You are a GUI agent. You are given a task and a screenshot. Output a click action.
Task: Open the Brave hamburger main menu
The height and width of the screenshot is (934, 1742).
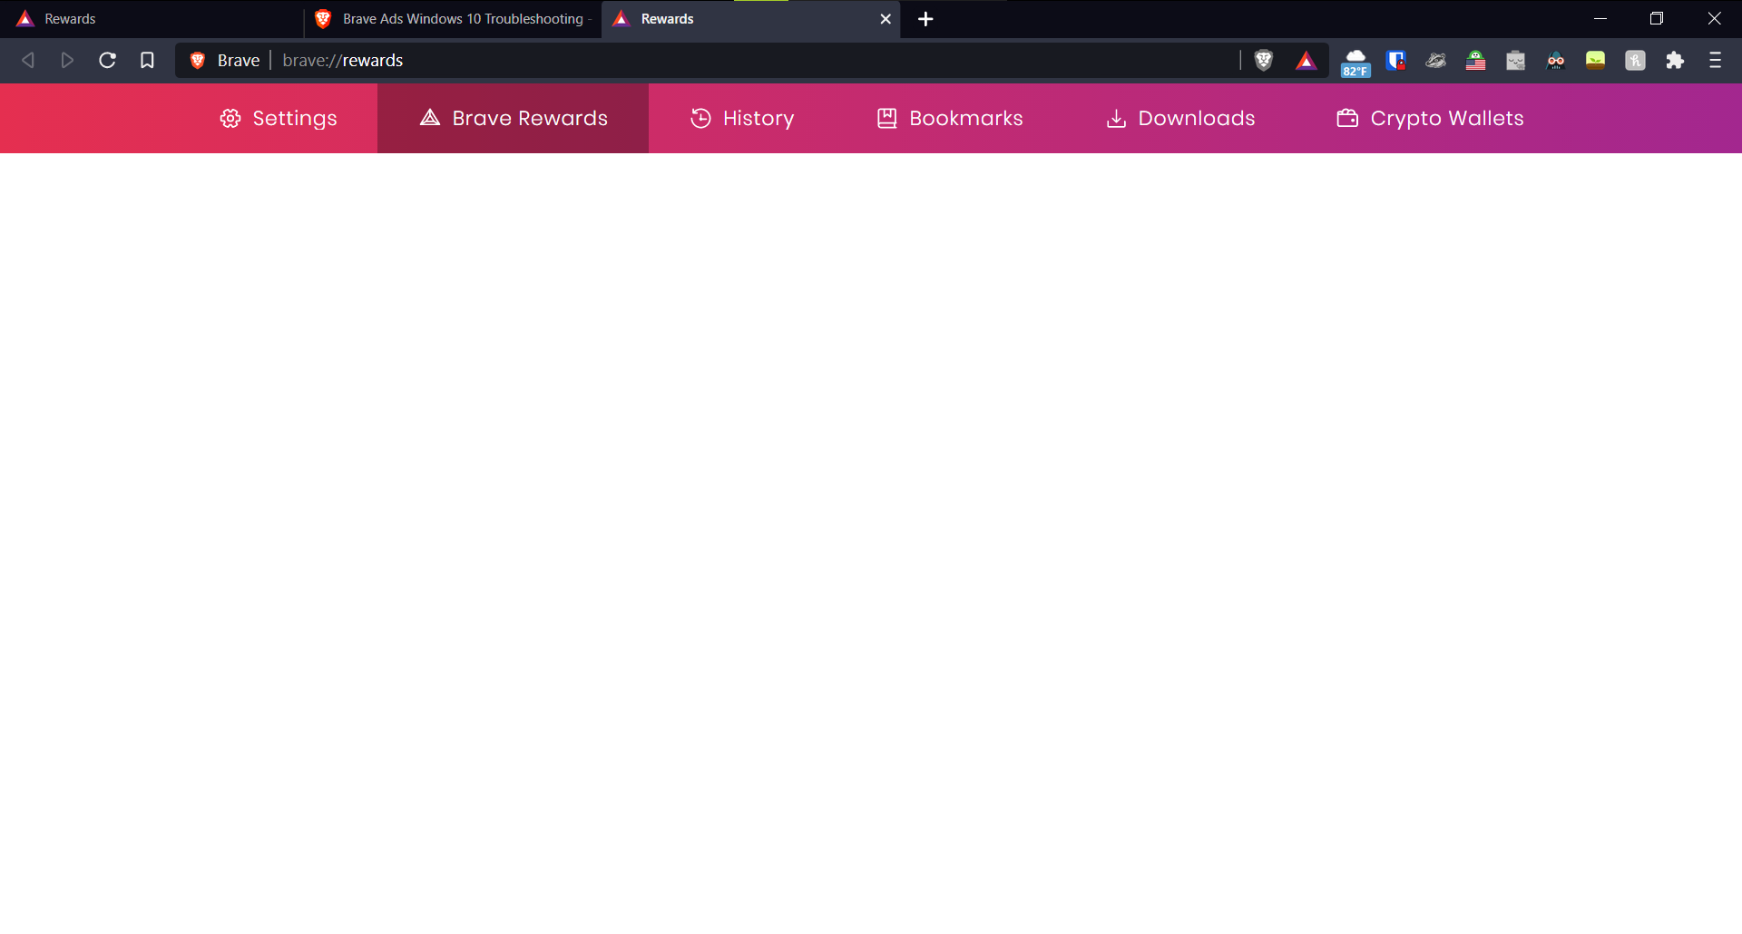1715,61
